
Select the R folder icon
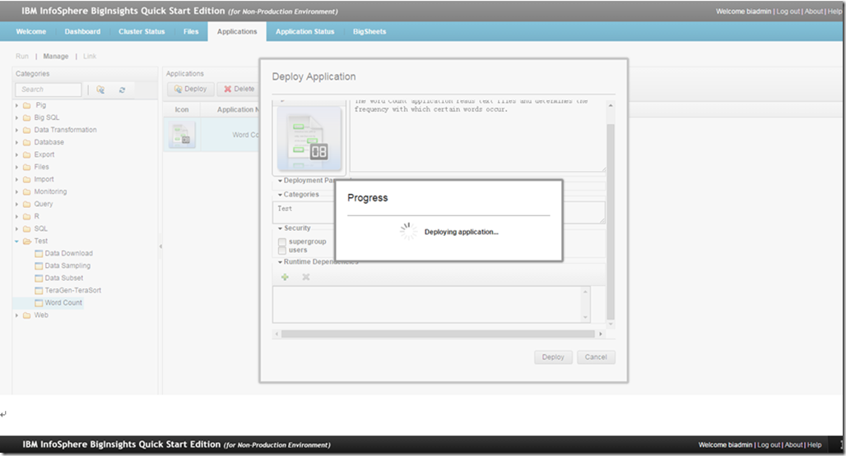[26, 216]
